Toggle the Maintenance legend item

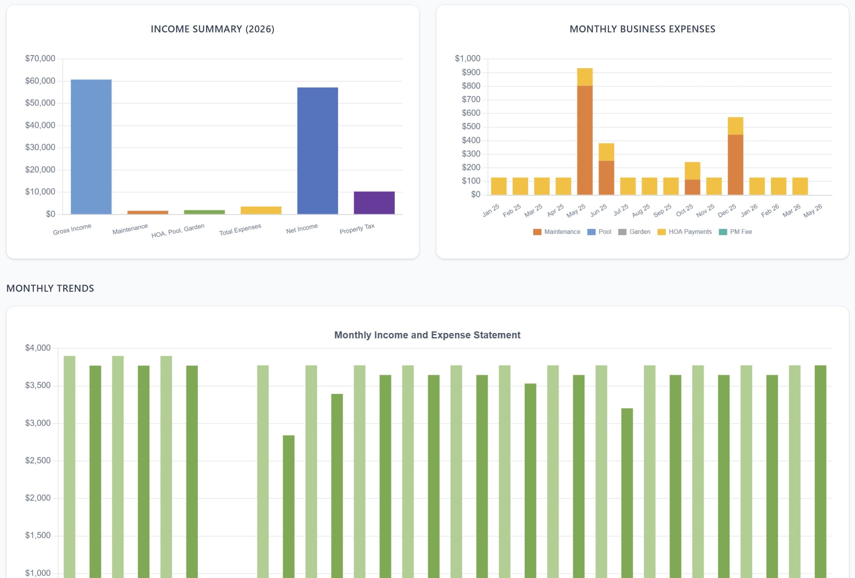(x=562, y=232)
